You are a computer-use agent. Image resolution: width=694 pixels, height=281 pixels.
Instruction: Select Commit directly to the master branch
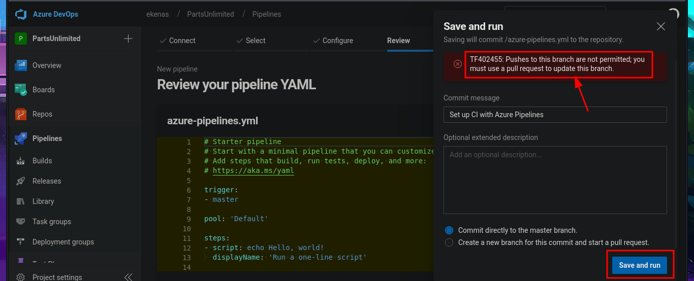[x=449, y=230]
